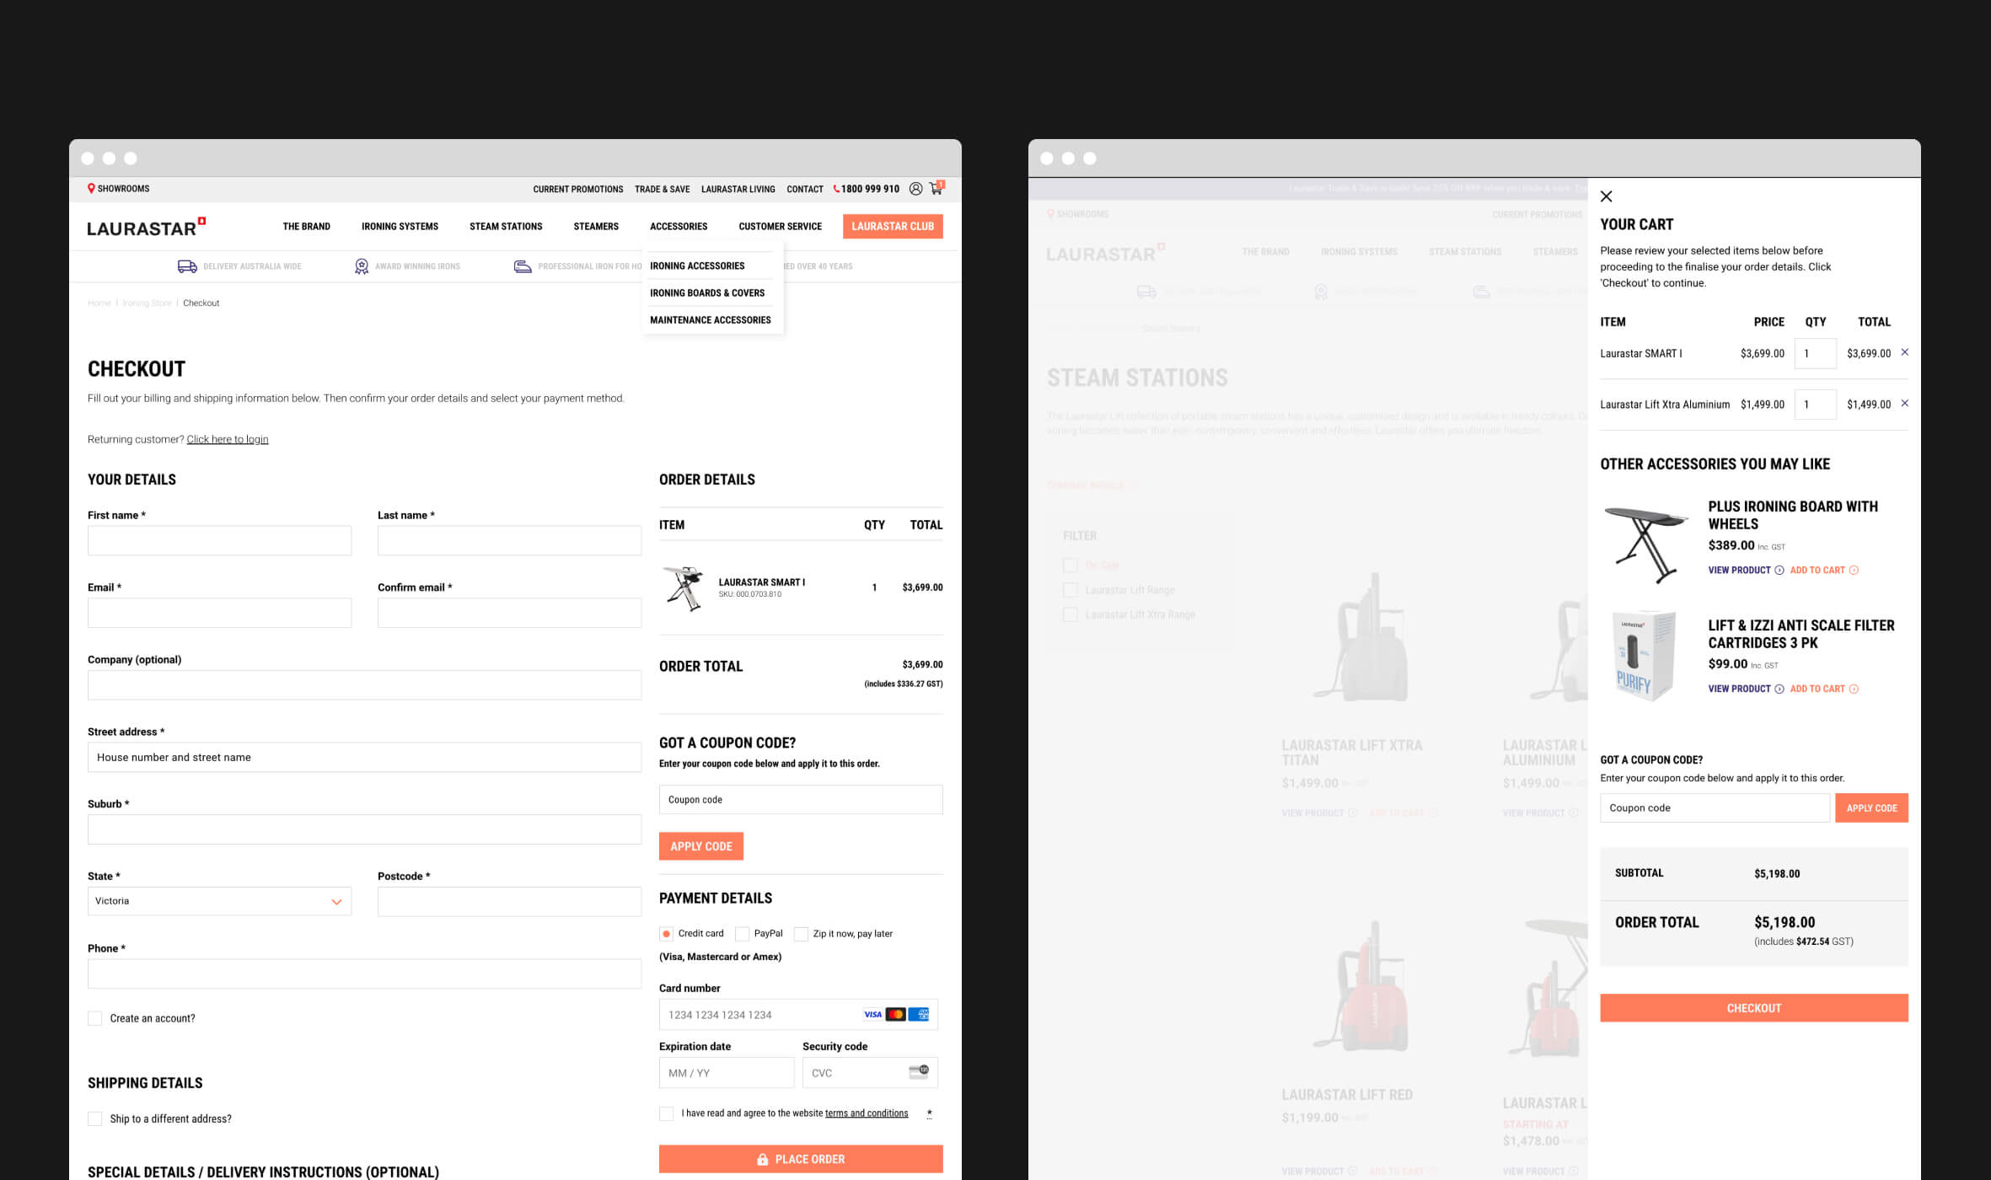The image size is (1991, 1180).
Task: Remove Laurastar SMART I from cart
Action: coord(1904,352)
